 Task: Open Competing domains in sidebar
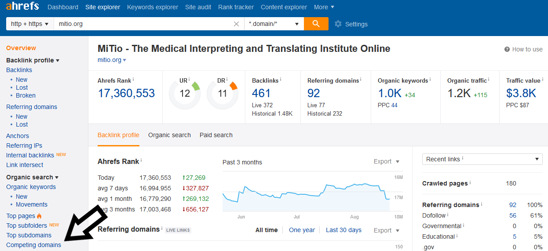point(33,245)
